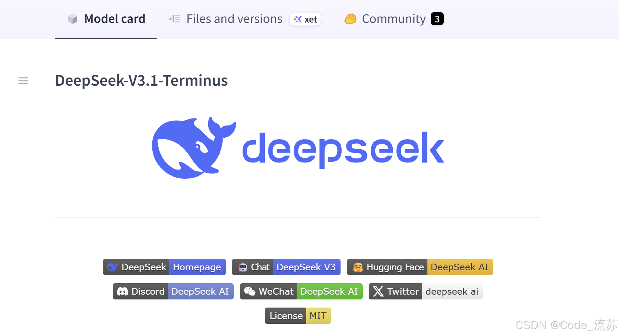Click the License MIT badge
This screenshot has width=619, height=336.
tap(298, 316)
